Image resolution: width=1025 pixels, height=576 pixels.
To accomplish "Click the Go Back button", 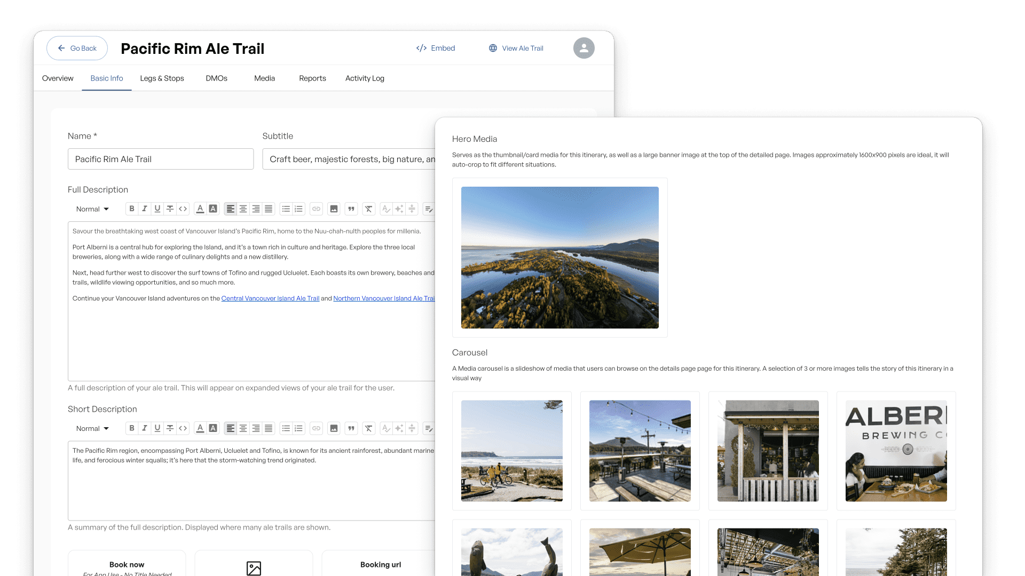I will coord(77,48).
